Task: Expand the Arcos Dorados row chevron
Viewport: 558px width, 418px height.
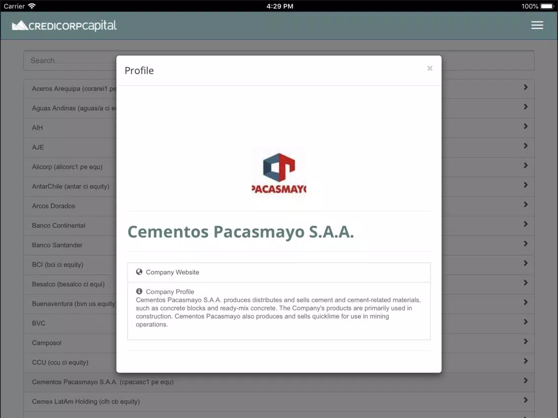Action: [525, 205]
